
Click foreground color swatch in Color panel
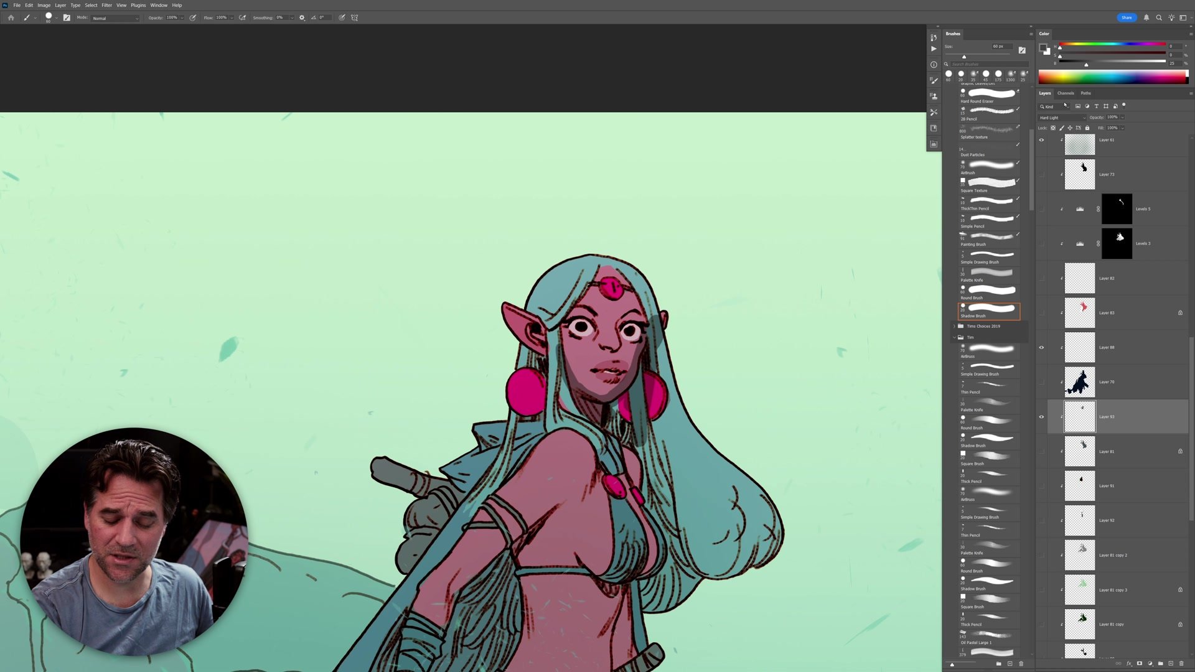pyautogui.click(x=1043, y=48)
